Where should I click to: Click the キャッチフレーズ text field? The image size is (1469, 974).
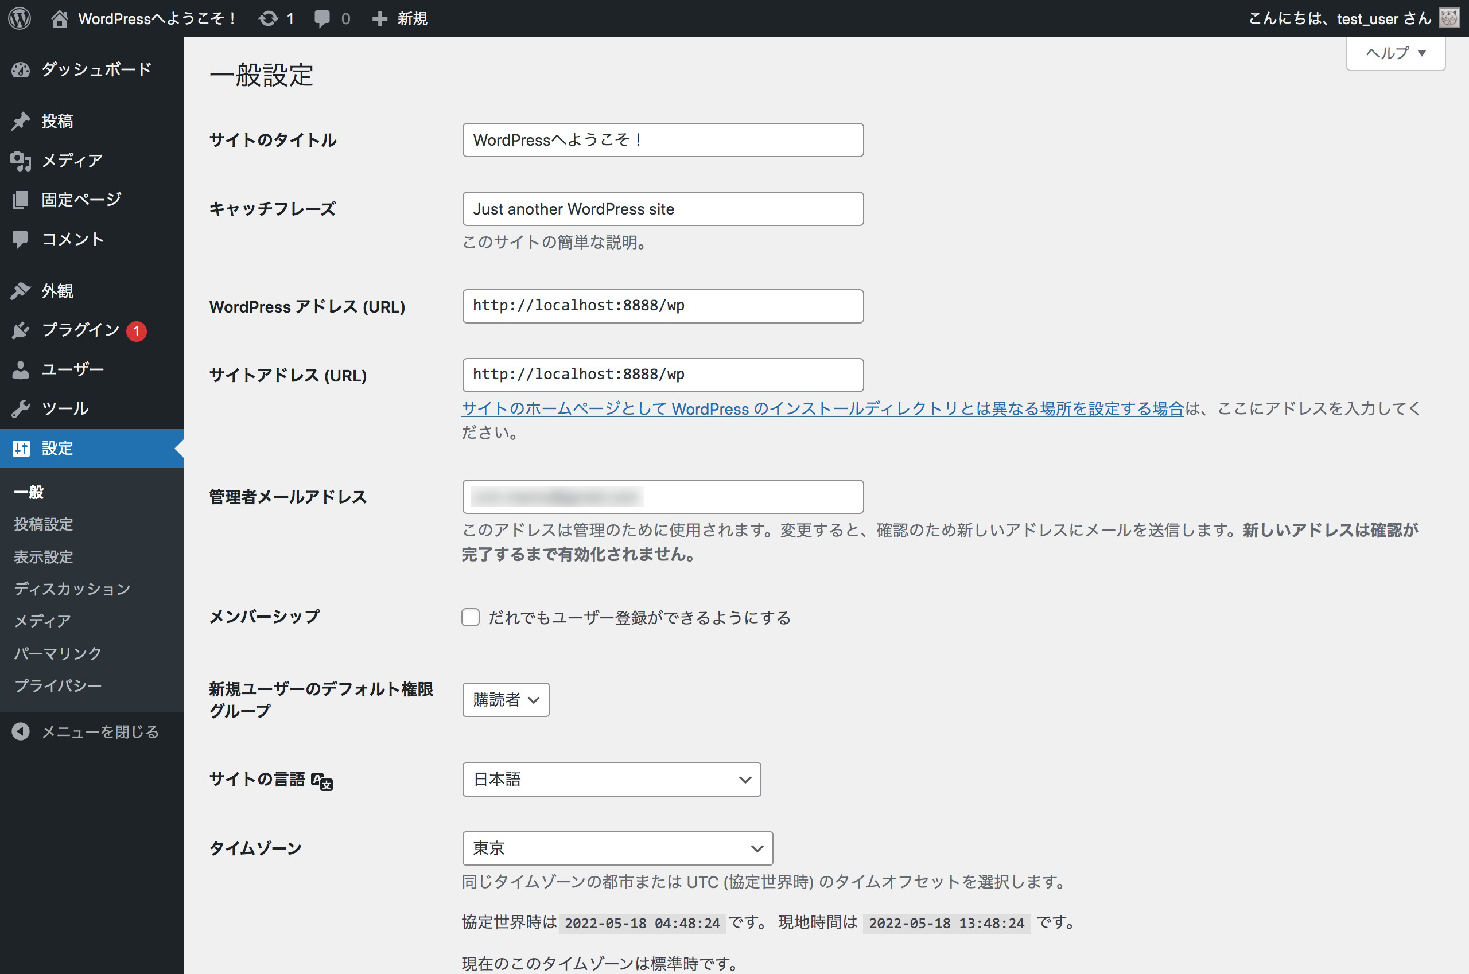(662, 209)
